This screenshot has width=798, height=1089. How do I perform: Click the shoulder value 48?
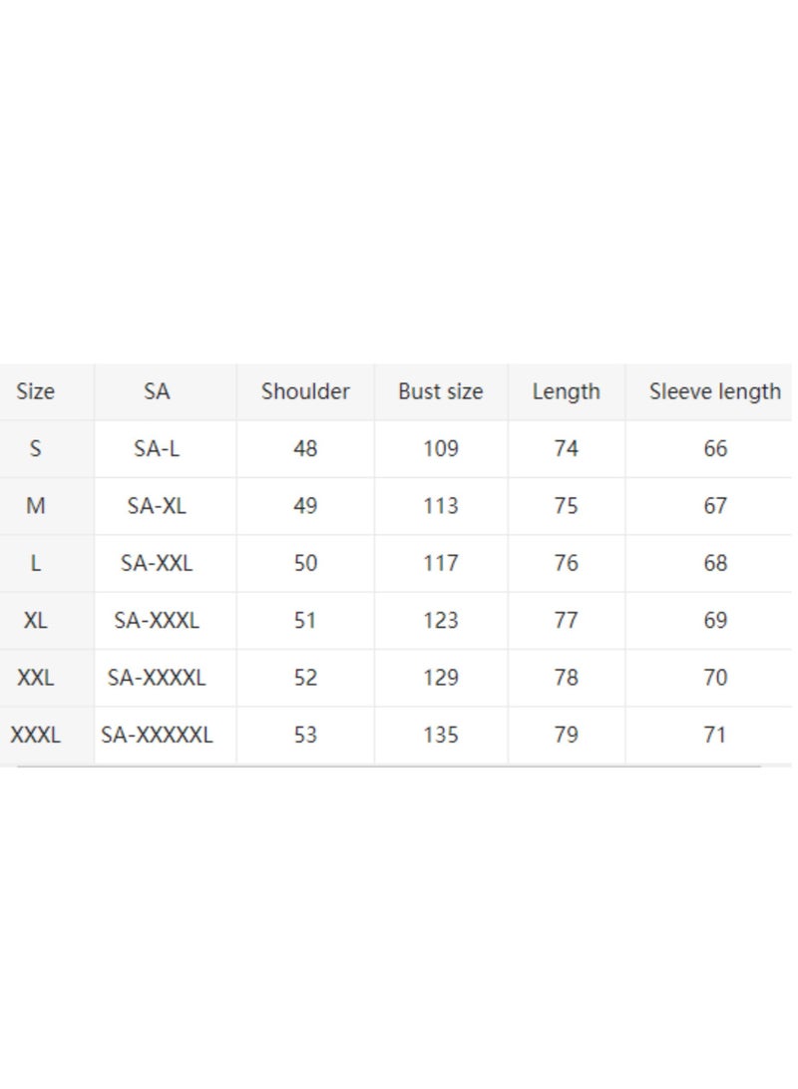[x=305, y=448]
